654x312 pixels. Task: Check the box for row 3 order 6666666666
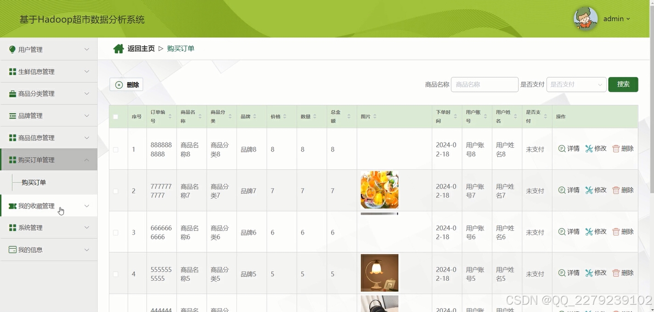pyautogui.click(x=116, y=233)
